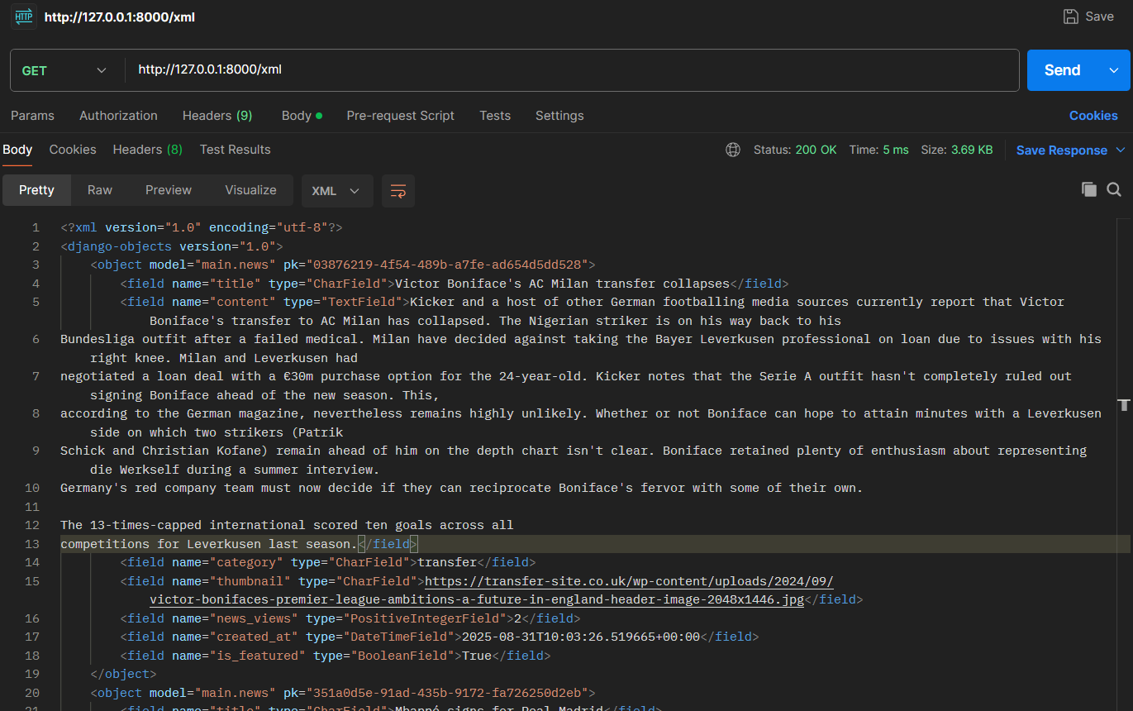Click the Status: 200 OK indicator
Viewport: 1133px width, 711px height.
[795, 150]
